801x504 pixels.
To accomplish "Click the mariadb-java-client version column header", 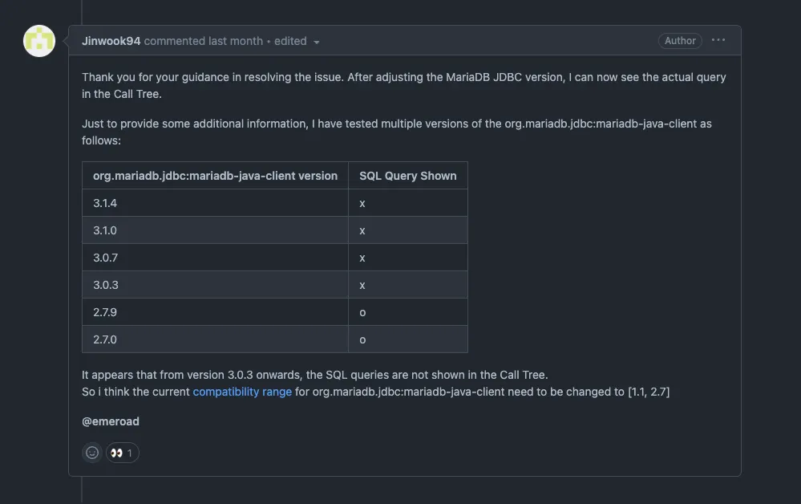I will point(215,176).
